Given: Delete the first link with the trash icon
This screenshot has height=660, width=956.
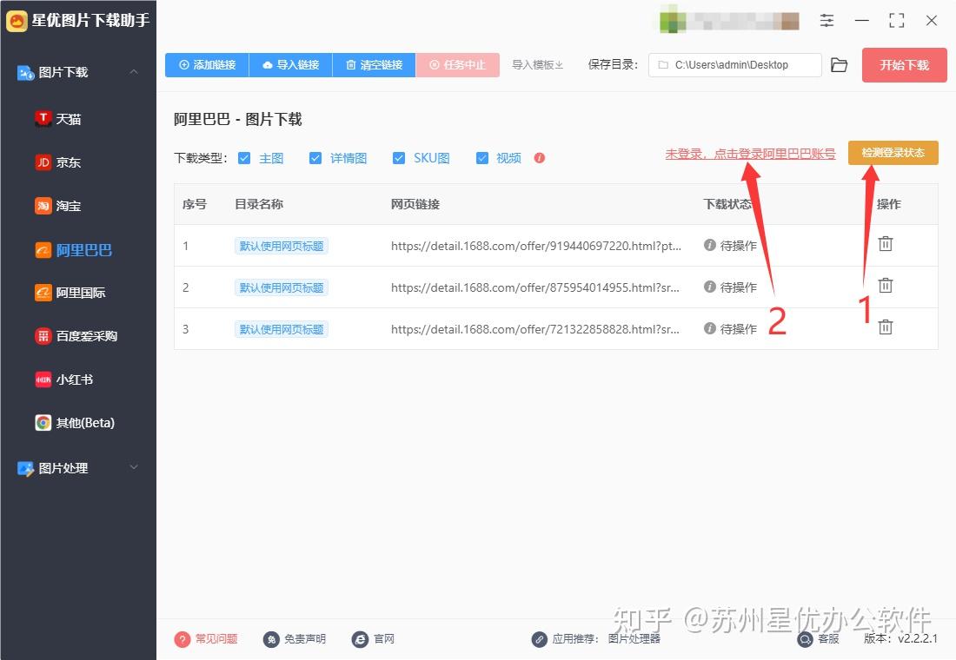Looking at the screenshot, I should click(x=885, y=244).
